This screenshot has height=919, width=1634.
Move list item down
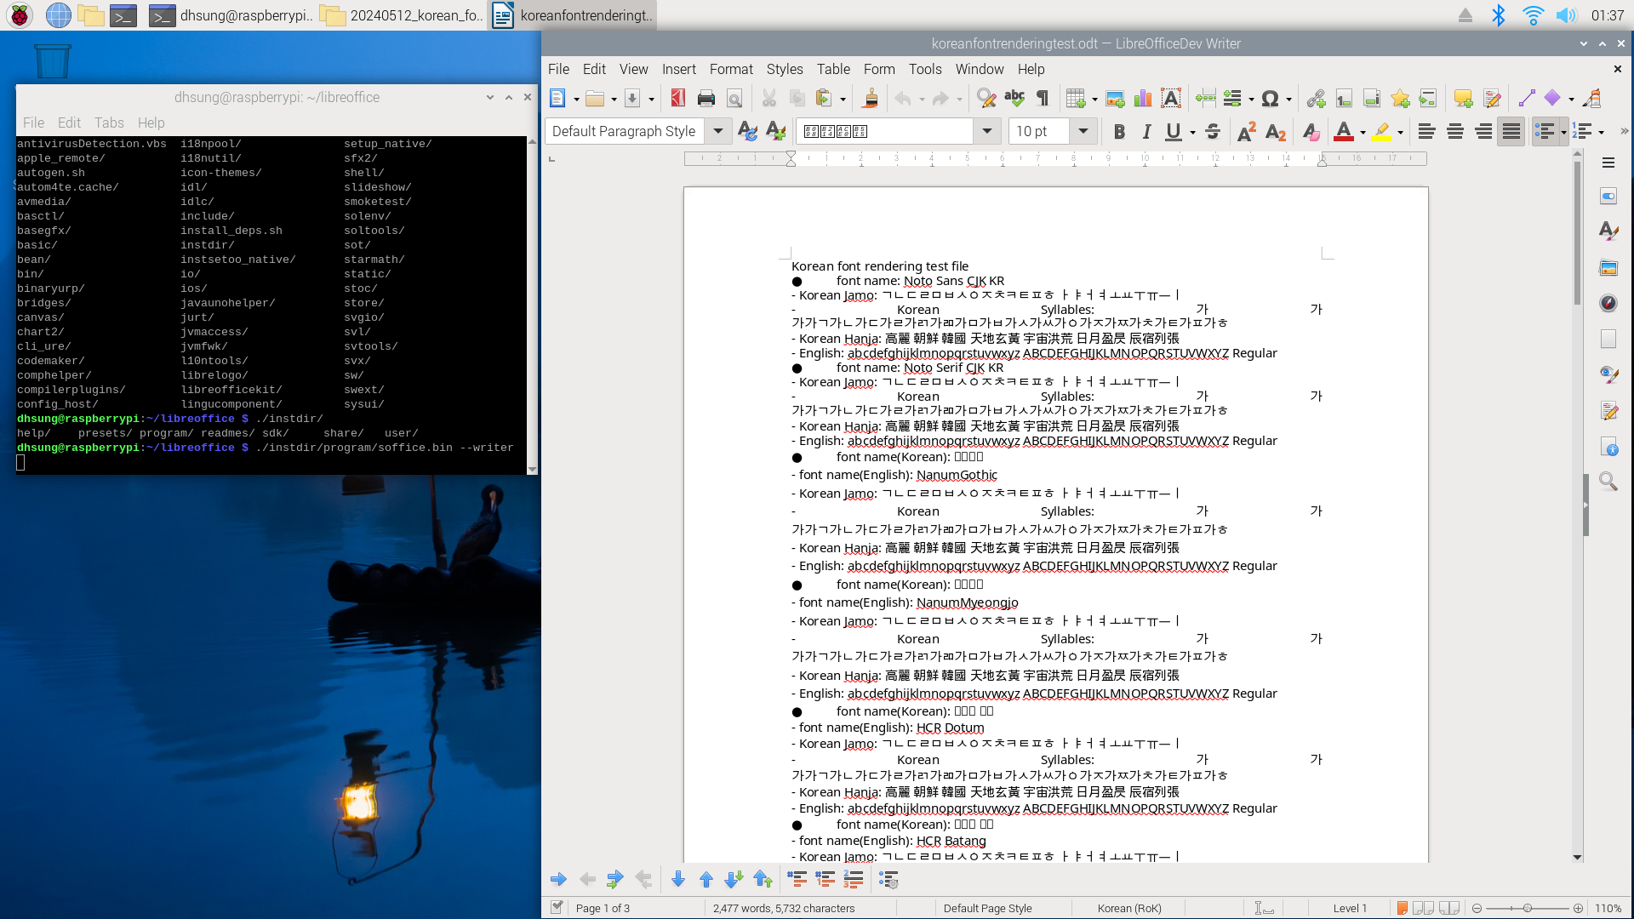point(677,879)
